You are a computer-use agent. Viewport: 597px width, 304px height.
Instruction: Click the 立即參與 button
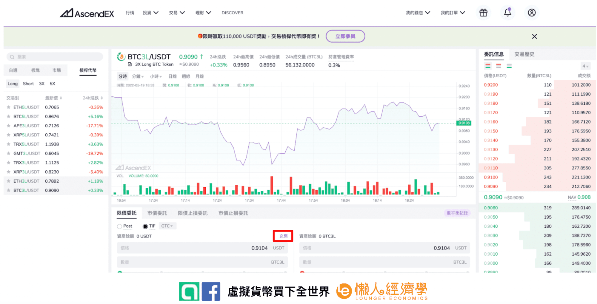(345, 36)
